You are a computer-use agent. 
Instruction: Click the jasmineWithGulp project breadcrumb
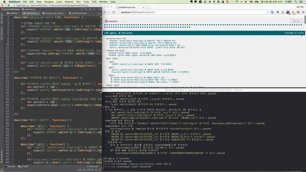(x=11, y=9)
